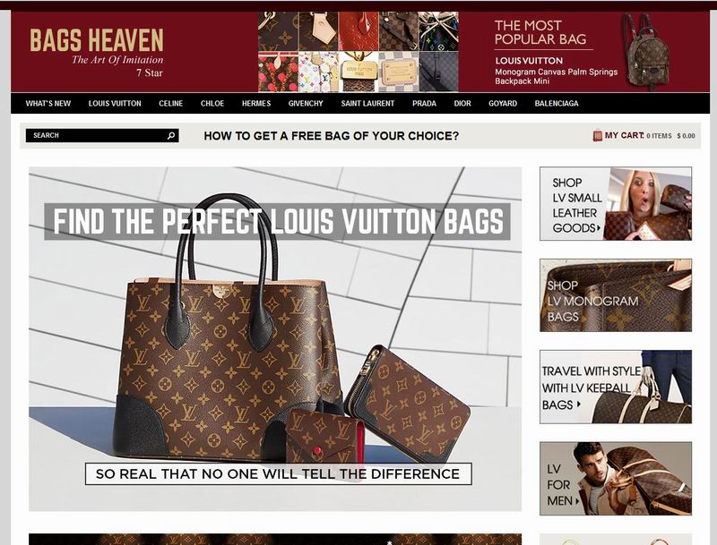Click the Bags Heaven logo

point(97,52)
